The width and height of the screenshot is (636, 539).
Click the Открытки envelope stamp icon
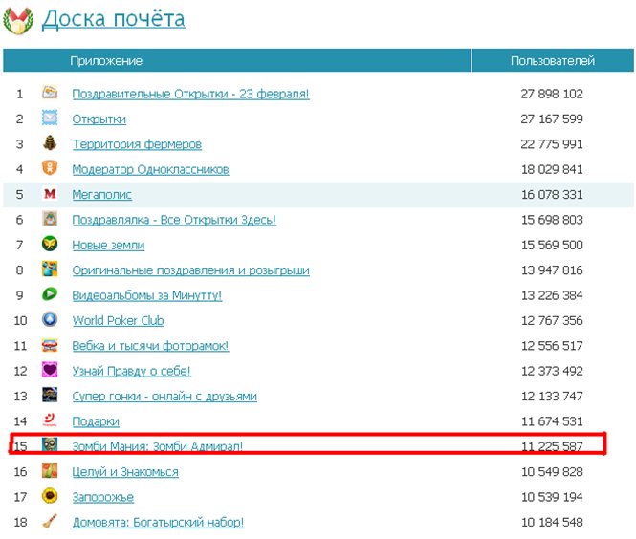tap(50, 118)
